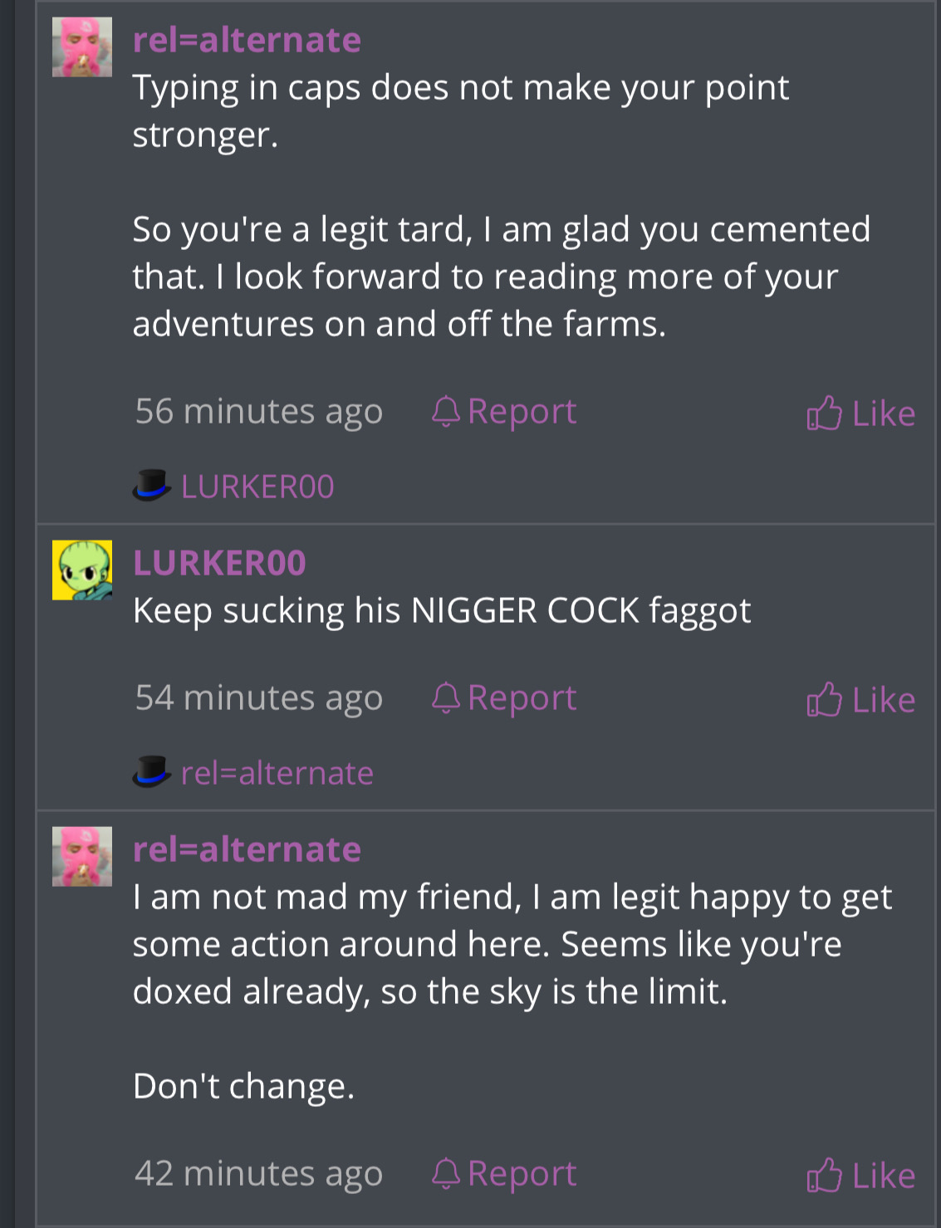Click the bell icon on 54 minutes comment

[x=446, y=697]
